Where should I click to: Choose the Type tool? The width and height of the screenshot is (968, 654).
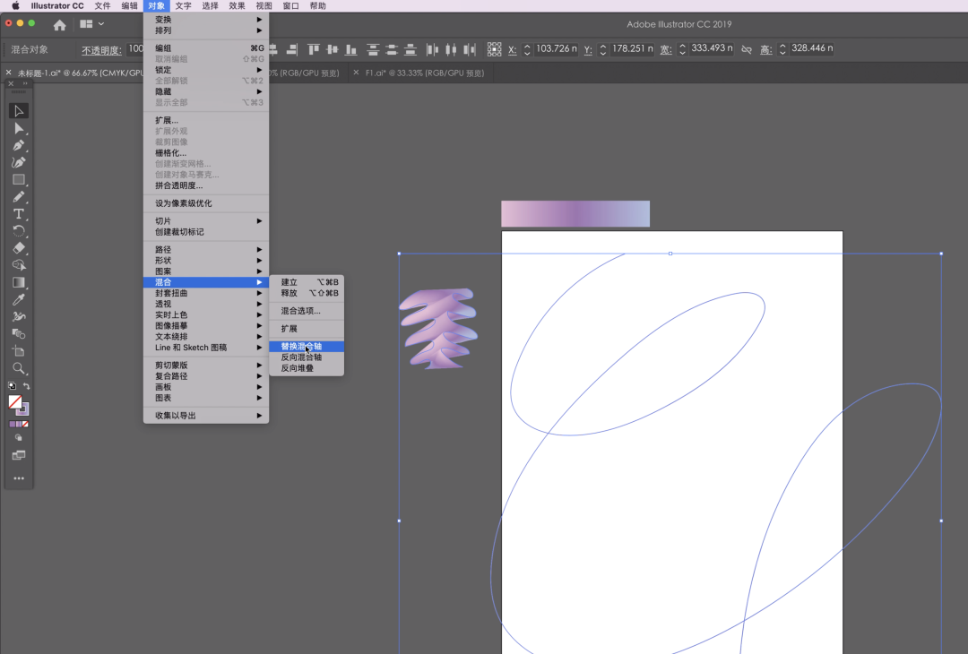[19, 214]
